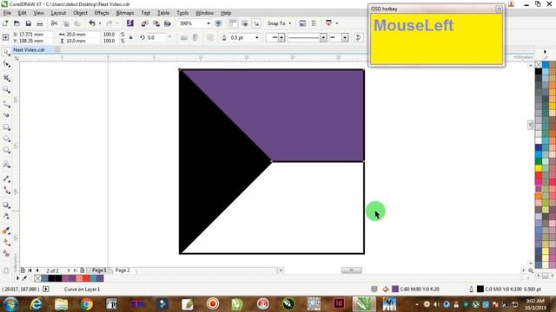This screenshot has height=312, width=556.
Task: Click the black outline swatch in status bar
Action: tap(480, 289)
